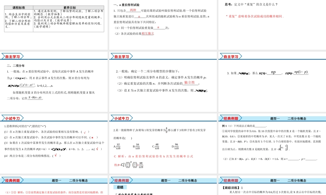Select the 二项分布概念 tab label

pyautogui.click(x=297, y=118)
